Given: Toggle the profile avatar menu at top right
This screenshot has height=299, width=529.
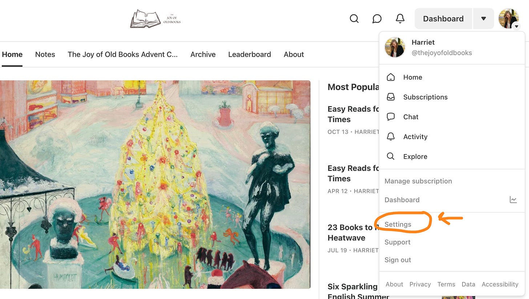Looking at the screenshot, I should click(x=509, y=19).
